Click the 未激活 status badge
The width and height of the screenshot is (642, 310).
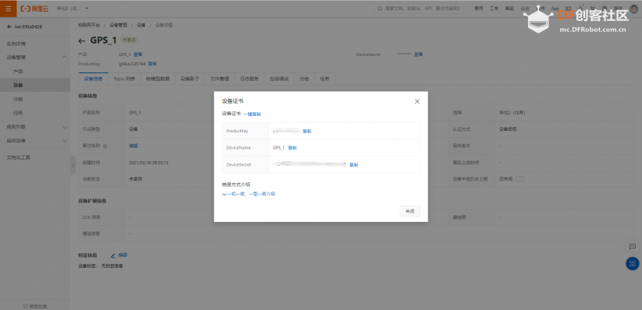click(x=129, y=40)
